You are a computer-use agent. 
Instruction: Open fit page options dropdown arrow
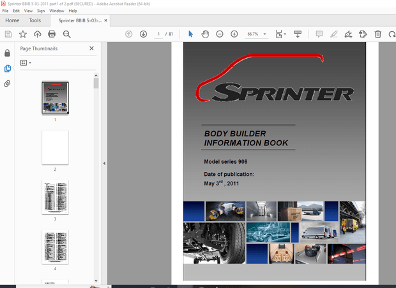pos(285,34)
